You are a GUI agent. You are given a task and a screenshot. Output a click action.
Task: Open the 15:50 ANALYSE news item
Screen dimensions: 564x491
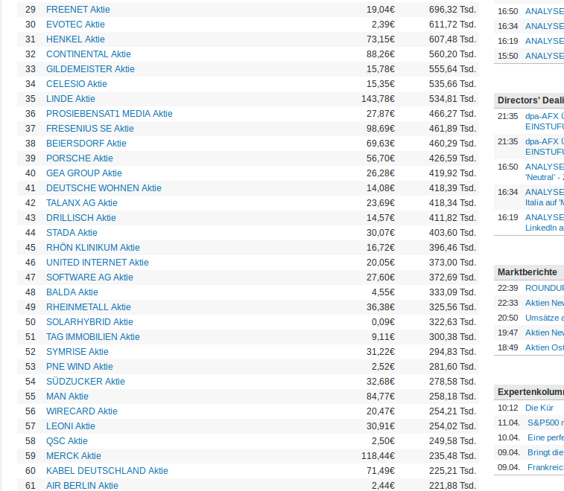pyautogui.click(x=544, y=56)
